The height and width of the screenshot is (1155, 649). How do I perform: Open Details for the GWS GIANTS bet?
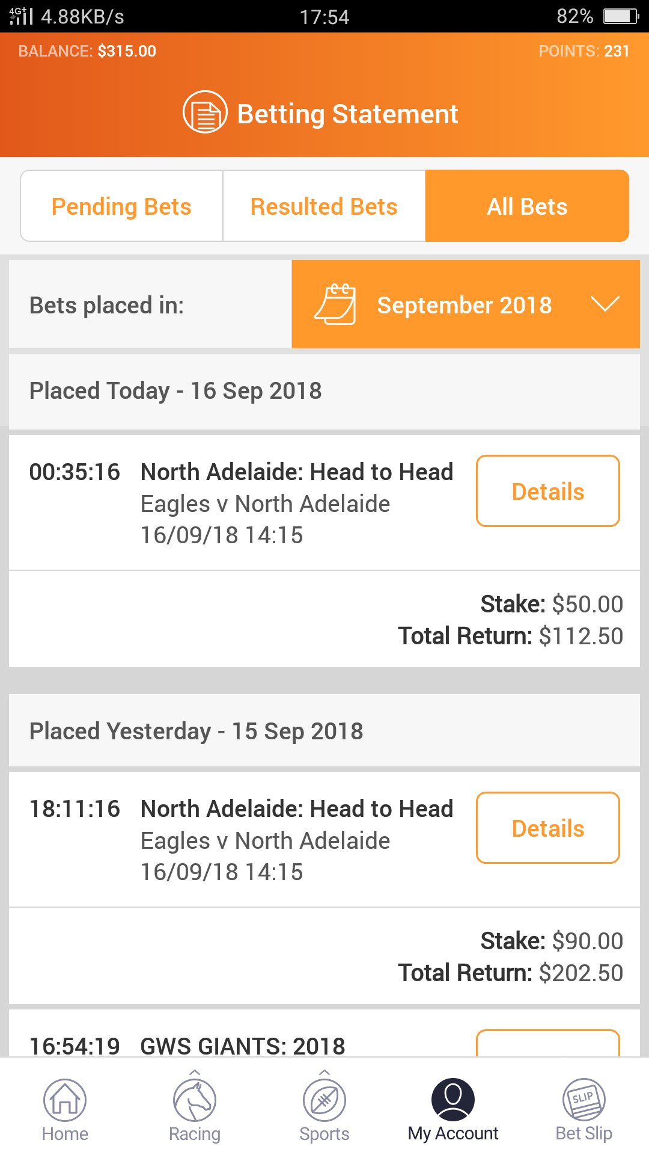(x=547, y=1044)
